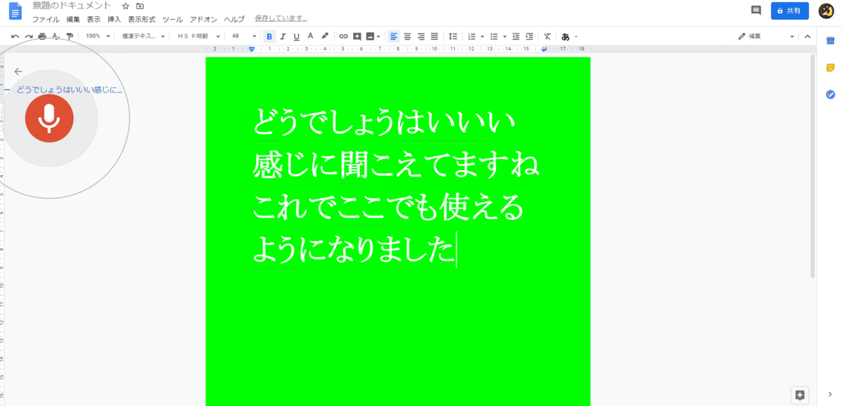Open Google Keep in the side panel

[x=830, y=67]
